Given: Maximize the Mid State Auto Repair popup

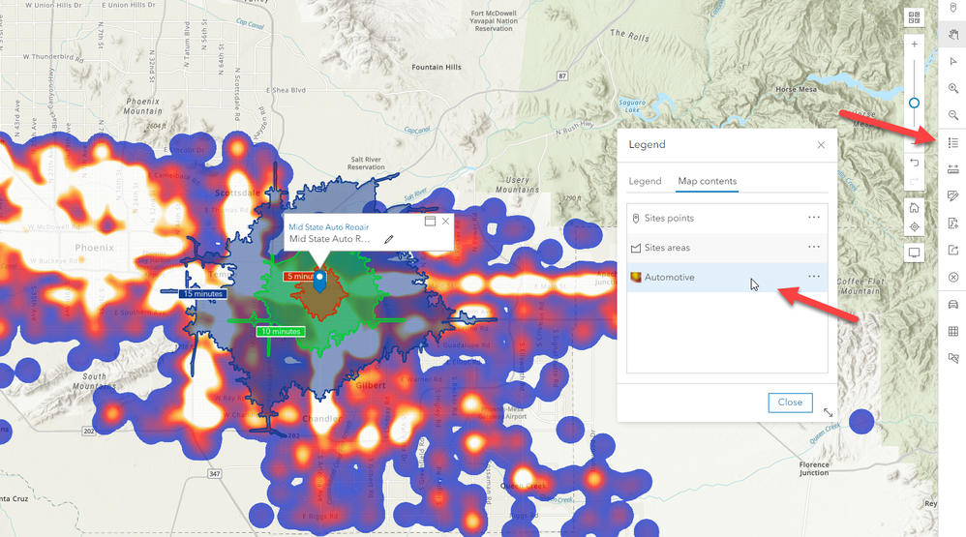Looking at the screenshot, I should [x=430, y=221].
